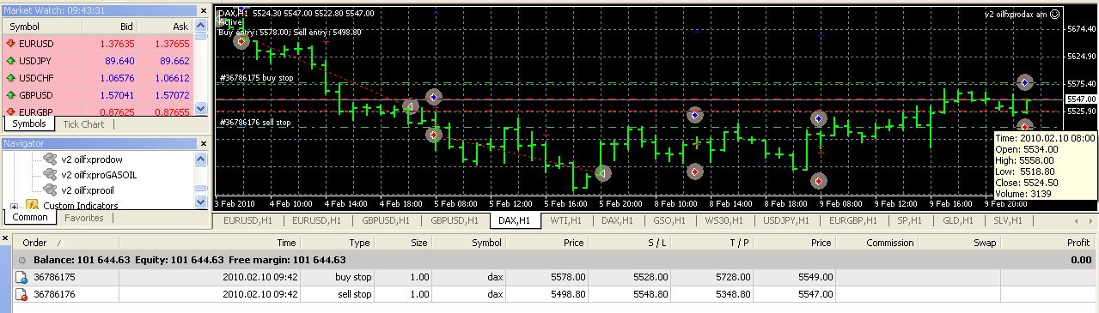Select the v2 oilfxprodow expert advisor icon

[50, 159]
